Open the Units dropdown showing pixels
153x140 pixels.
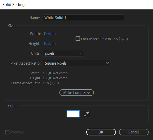[63, 53]
